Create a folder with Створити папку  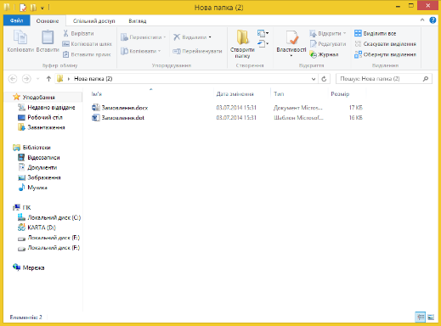click(x=242, y=44)
